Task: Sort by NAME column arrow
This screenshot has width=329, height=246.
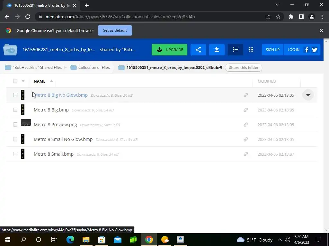Action: point(51,81)
